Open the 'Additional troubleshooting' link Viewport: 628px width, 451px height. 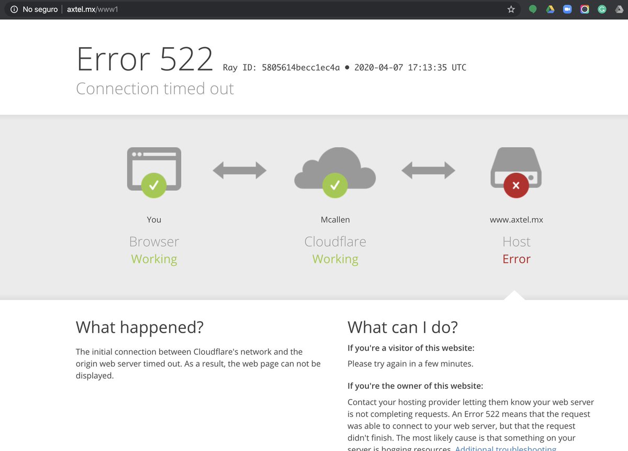click(x=506, y=448)
